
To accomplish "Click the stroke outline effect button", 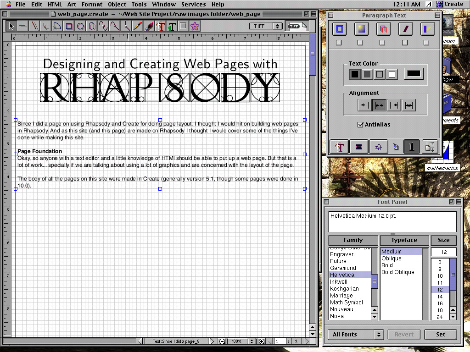I will tap(339, 29).
